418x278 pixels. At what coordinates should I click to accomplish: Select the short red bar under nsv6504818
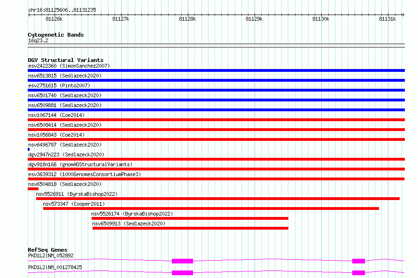pos(33,189)
